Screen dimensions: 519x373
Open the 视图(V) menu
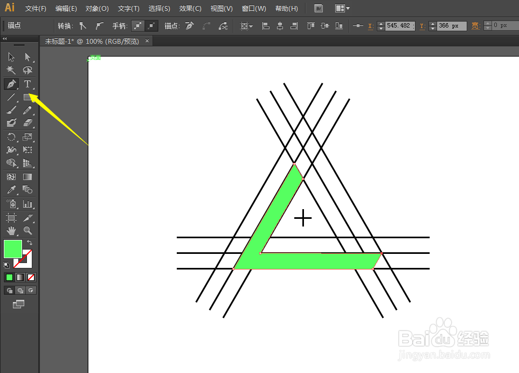(222, 9)
